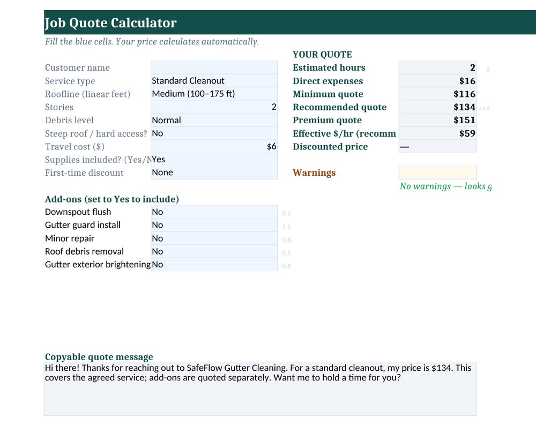The height and width of the screenshot is (426, 536).
Task: Click the 'Job Quote Calculator' title
Action: pyautogui.click(x=111, y=23)
